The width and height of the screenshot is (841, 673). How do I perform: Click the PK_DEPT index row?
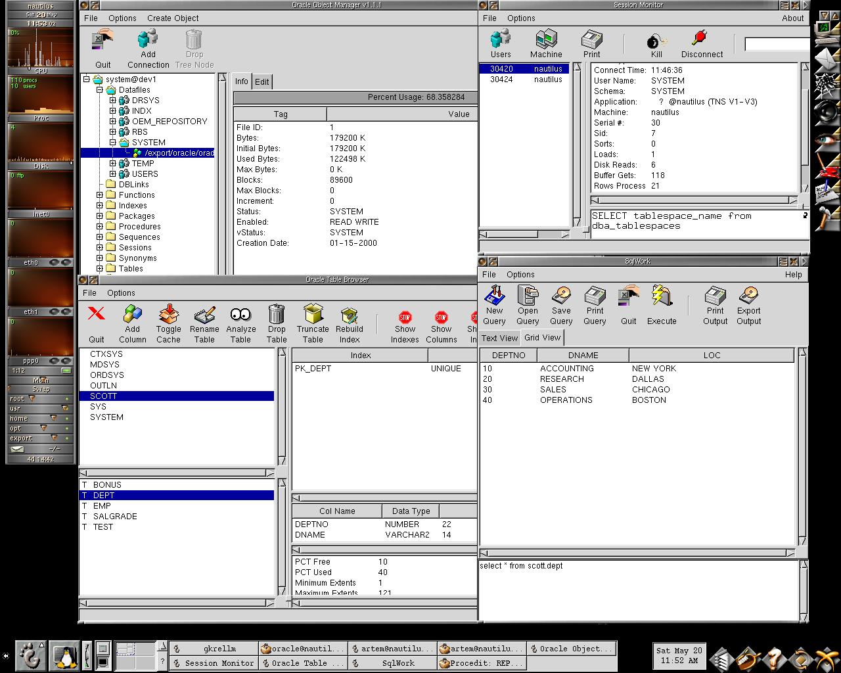coord(384,369)
